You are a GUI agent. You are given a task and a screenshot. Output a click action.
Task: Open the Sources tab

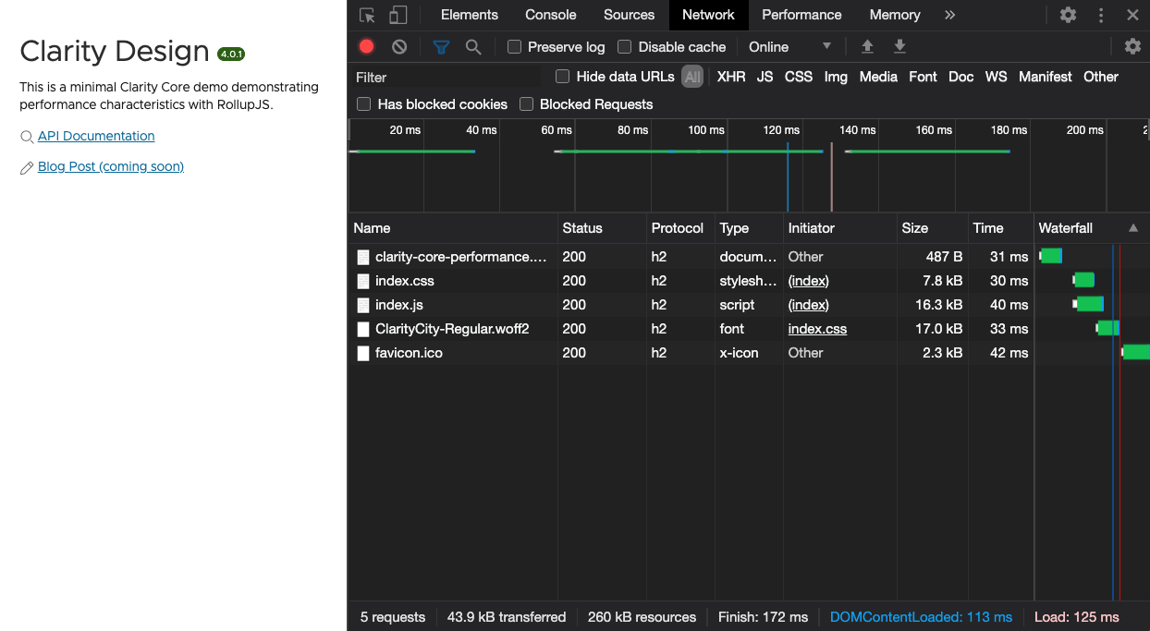(630, 15)
